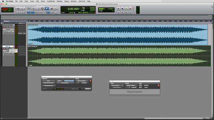Toggle BYPASS in the plug-in window
The width and height of the screenshot is (214, 120).
click(x=146, y=85)
